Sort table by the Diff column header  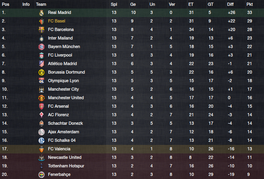pos(230,4)
